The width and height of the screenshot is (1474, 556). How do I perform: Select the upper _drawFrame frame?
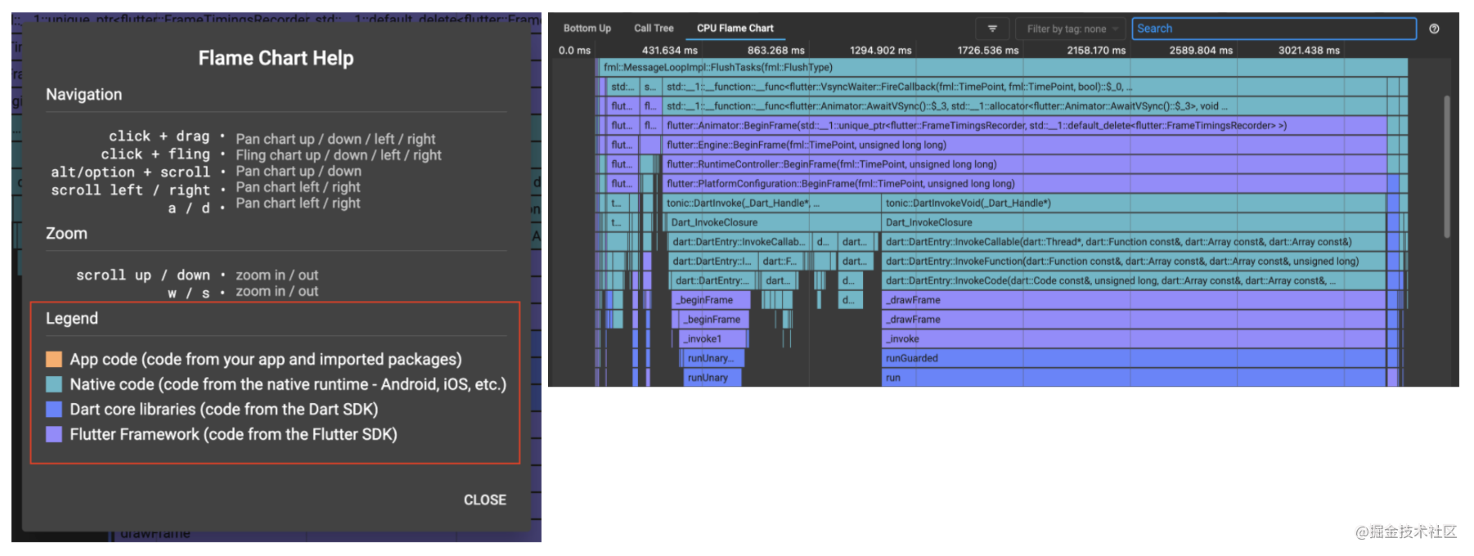pyautogui.click(x=1135, y=300)
